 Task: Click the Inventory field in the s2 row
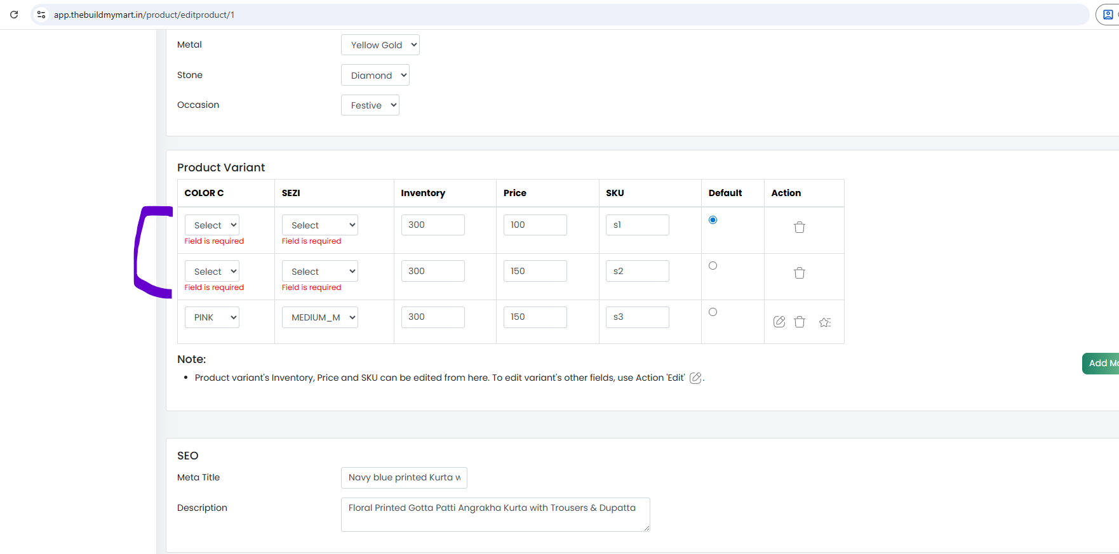[x=433, y=271]
